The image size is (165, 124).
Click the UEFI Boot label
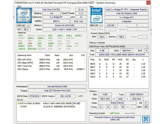114,113
